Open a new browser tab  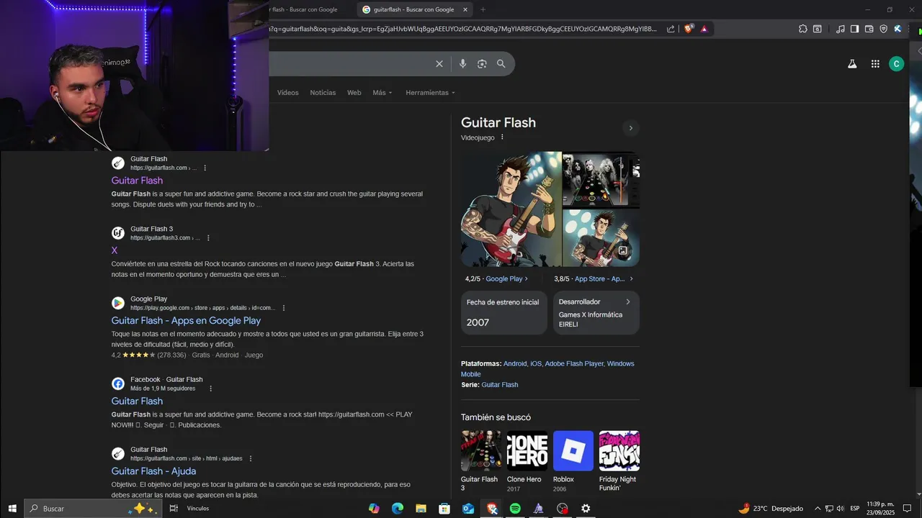[483, 9]
